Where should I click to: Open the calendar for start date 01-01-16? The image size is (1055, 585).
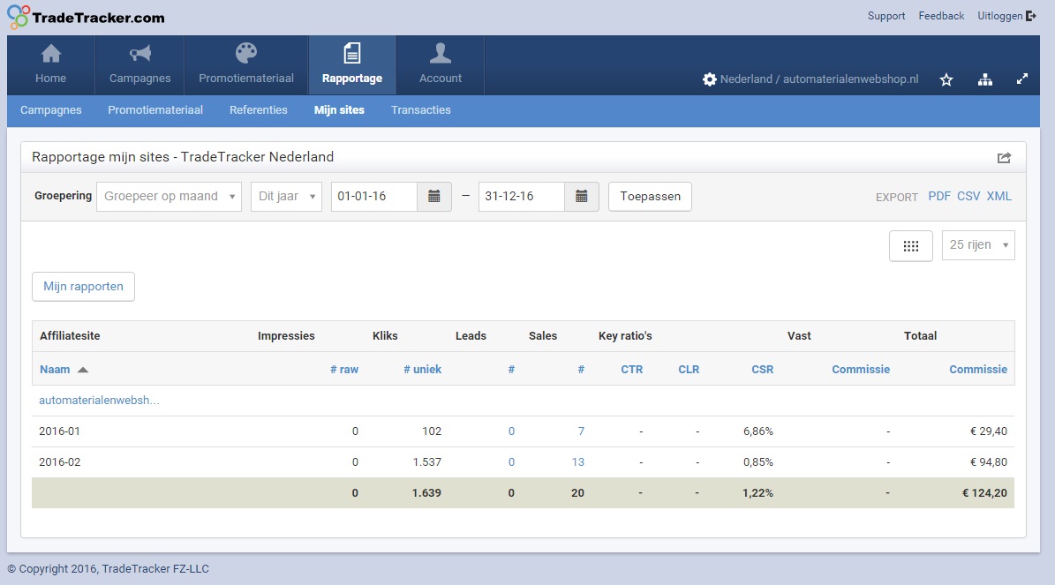434,197
